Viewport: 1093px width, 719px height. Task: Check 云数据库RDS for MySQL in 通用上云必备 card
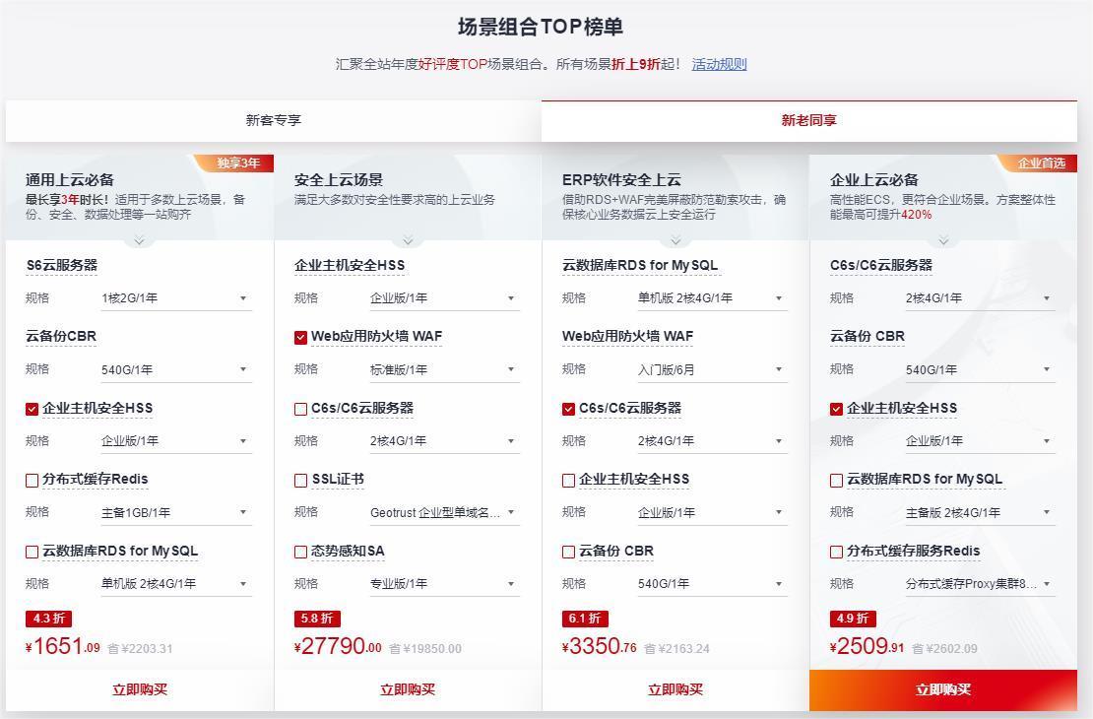tap(32, 553)
